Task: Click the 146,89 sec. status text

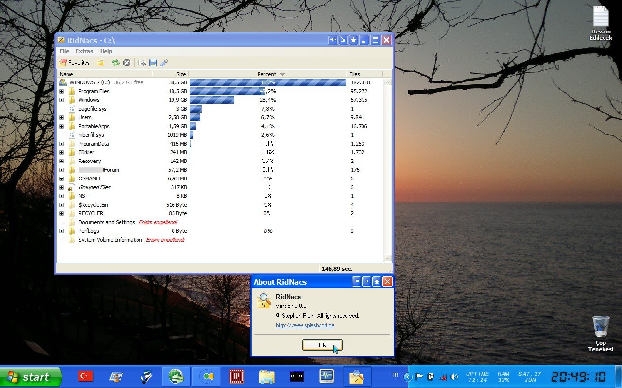Action: pos(337,268)
